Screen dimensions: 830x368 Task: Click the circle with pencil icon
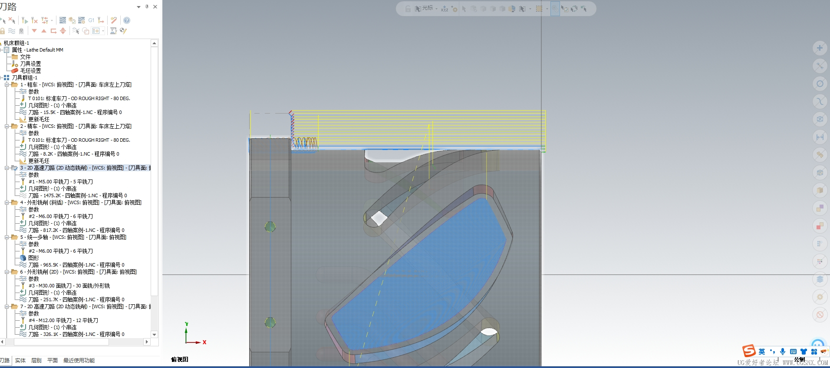pos(123,31)
